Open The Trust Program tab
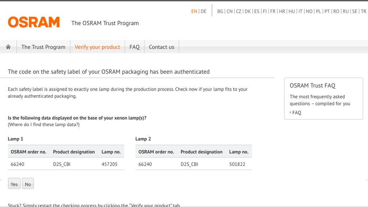This screenshot has height=207, width=368. [x=43, y=47]
